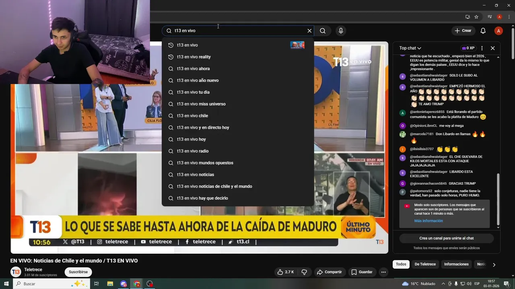The width and height of the screenshot is (515, 289).
Task: Open the Chrome profile avatar
Action: 499,17
